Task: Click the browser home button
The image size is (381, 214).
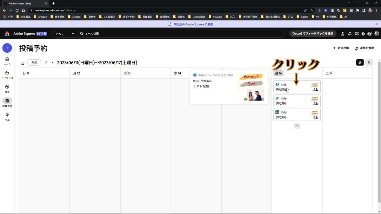Action: tap(23, 10)
